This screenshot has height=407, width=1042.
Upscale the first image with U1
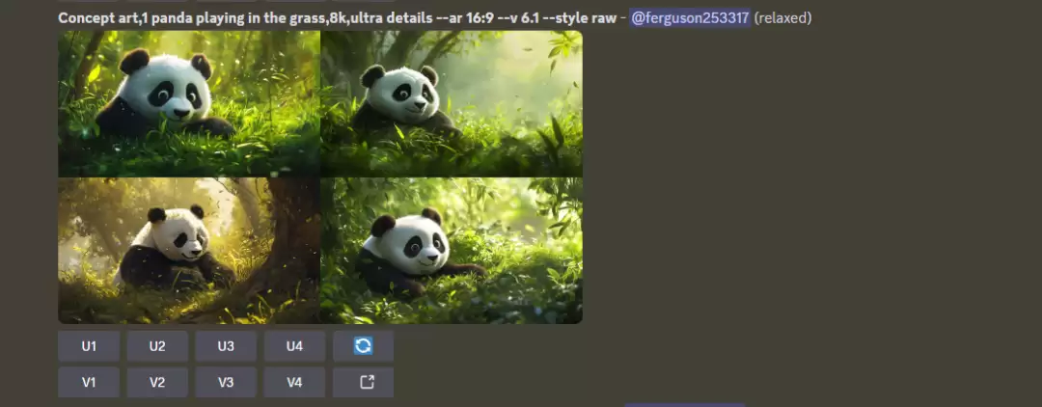click(x=89, y=346)
